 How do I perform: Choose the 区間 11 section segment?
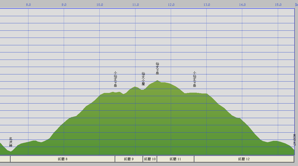tap(175, 159)
